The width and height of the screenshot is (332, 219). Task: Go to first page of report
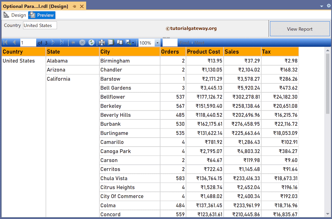point(6,43)
